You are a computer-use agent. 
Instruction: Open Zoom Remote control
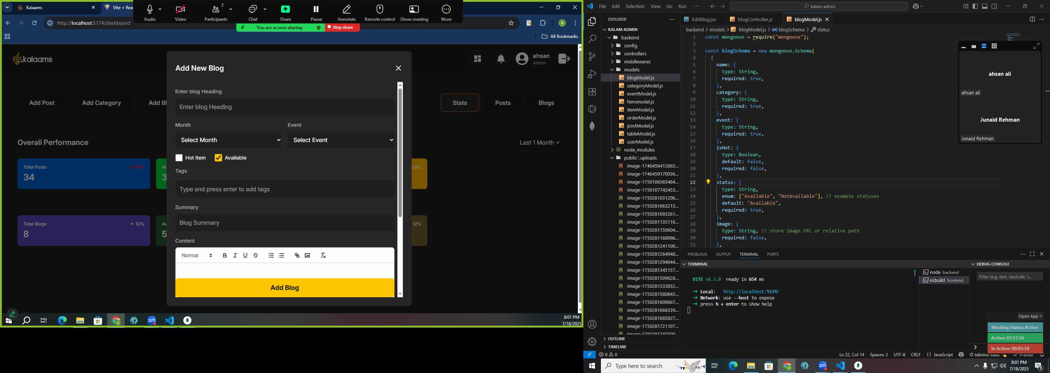[x=380, y=12]
